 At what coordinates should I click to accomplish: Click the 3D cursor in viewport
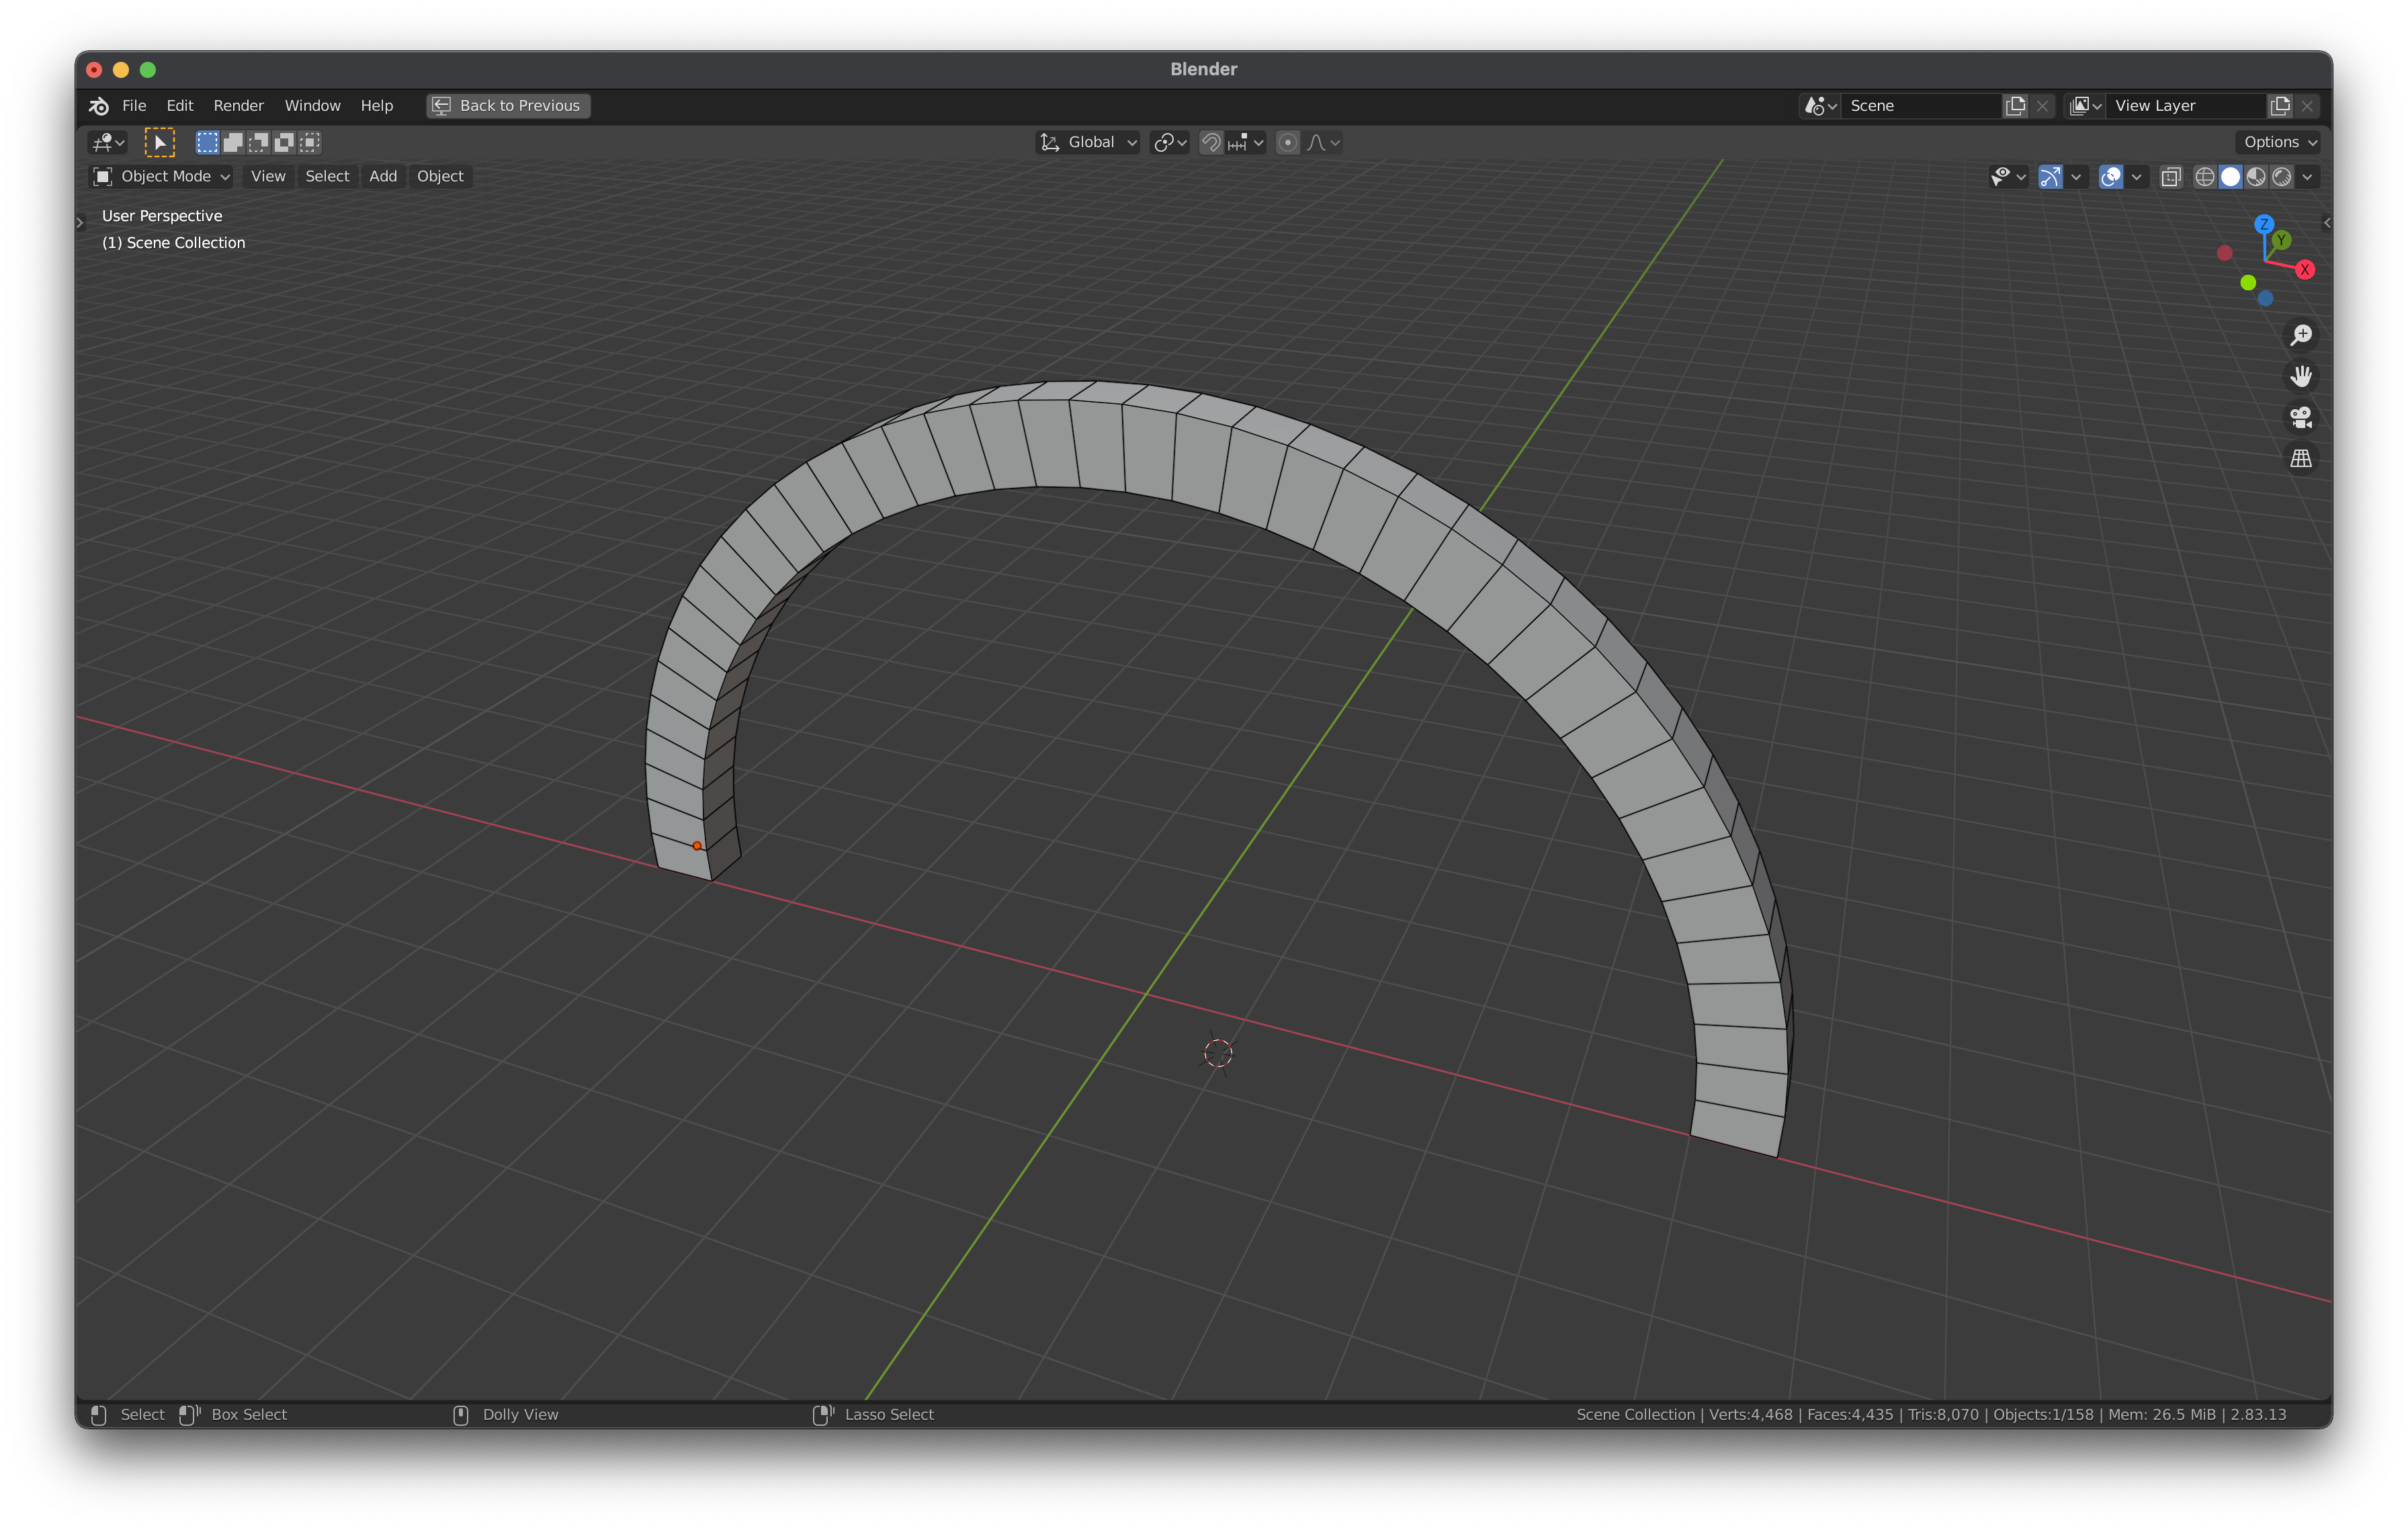(x=1218, y=1053)
